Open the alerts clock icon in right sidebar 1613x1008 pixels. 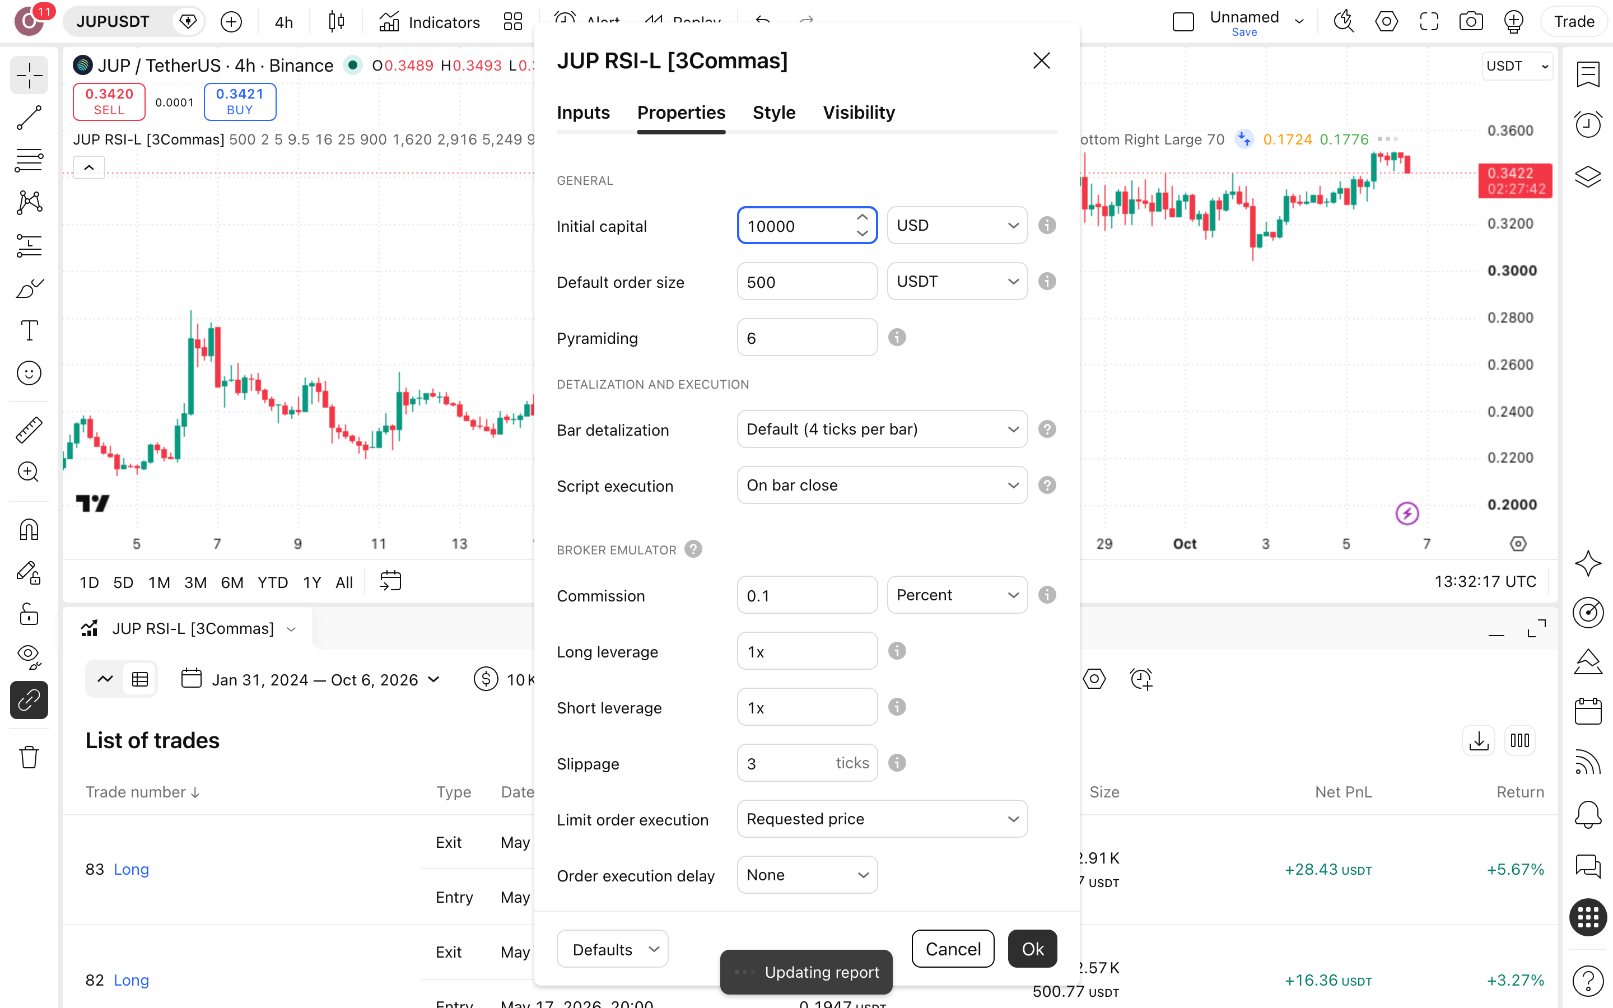1588,124
